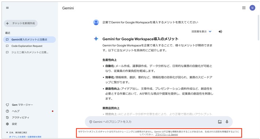
Task: Open アクティビティ menu item
Action: pos(20,118)
